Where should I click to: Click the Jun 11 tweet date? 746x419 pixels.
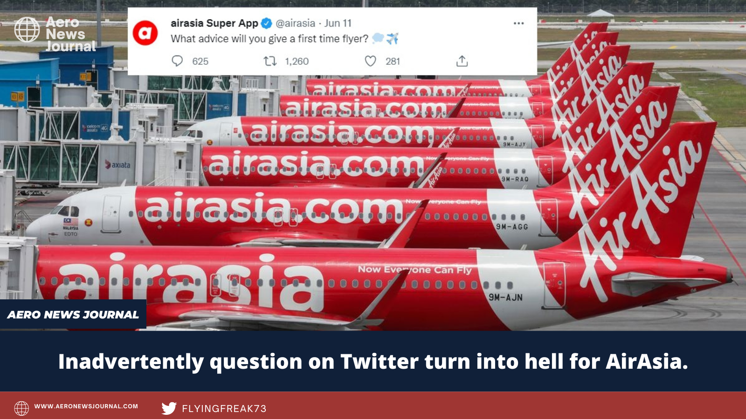pos(338,23)
